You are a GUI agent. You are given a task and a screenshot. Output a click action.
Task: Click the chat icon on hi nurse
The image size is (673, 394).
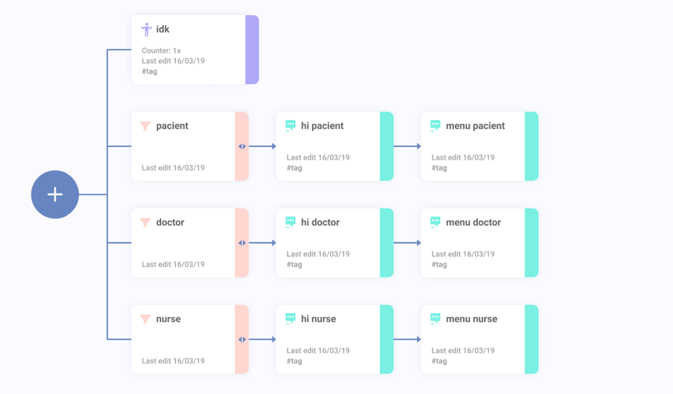290,319
